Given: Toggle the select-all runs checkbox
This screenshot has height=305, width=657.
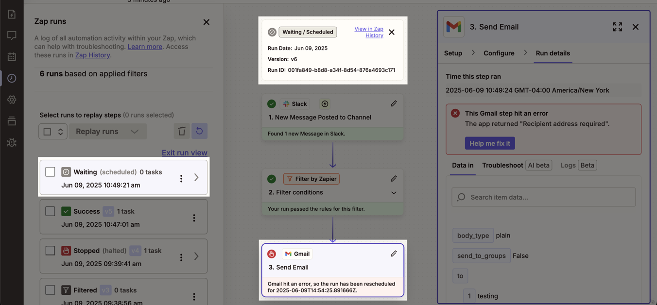Looking at the screenshot, I should [47, 132].
